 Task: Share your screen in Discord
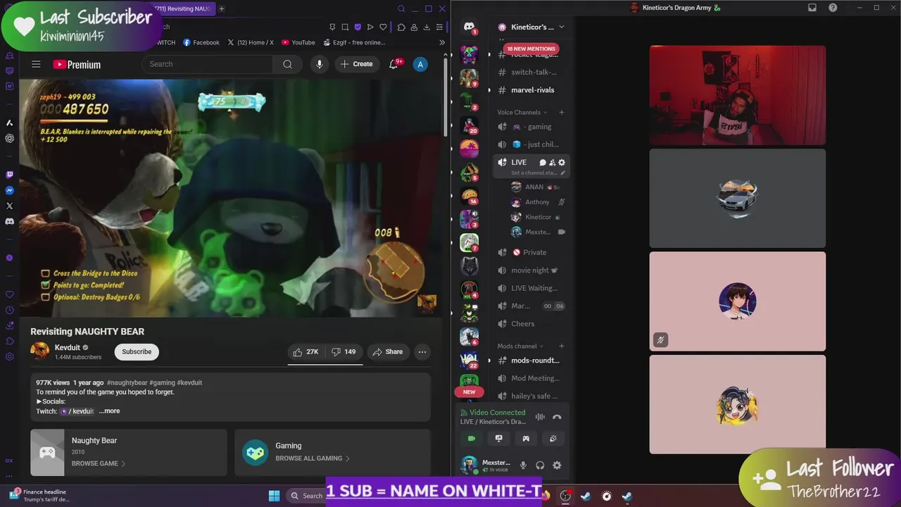(499, 439)
